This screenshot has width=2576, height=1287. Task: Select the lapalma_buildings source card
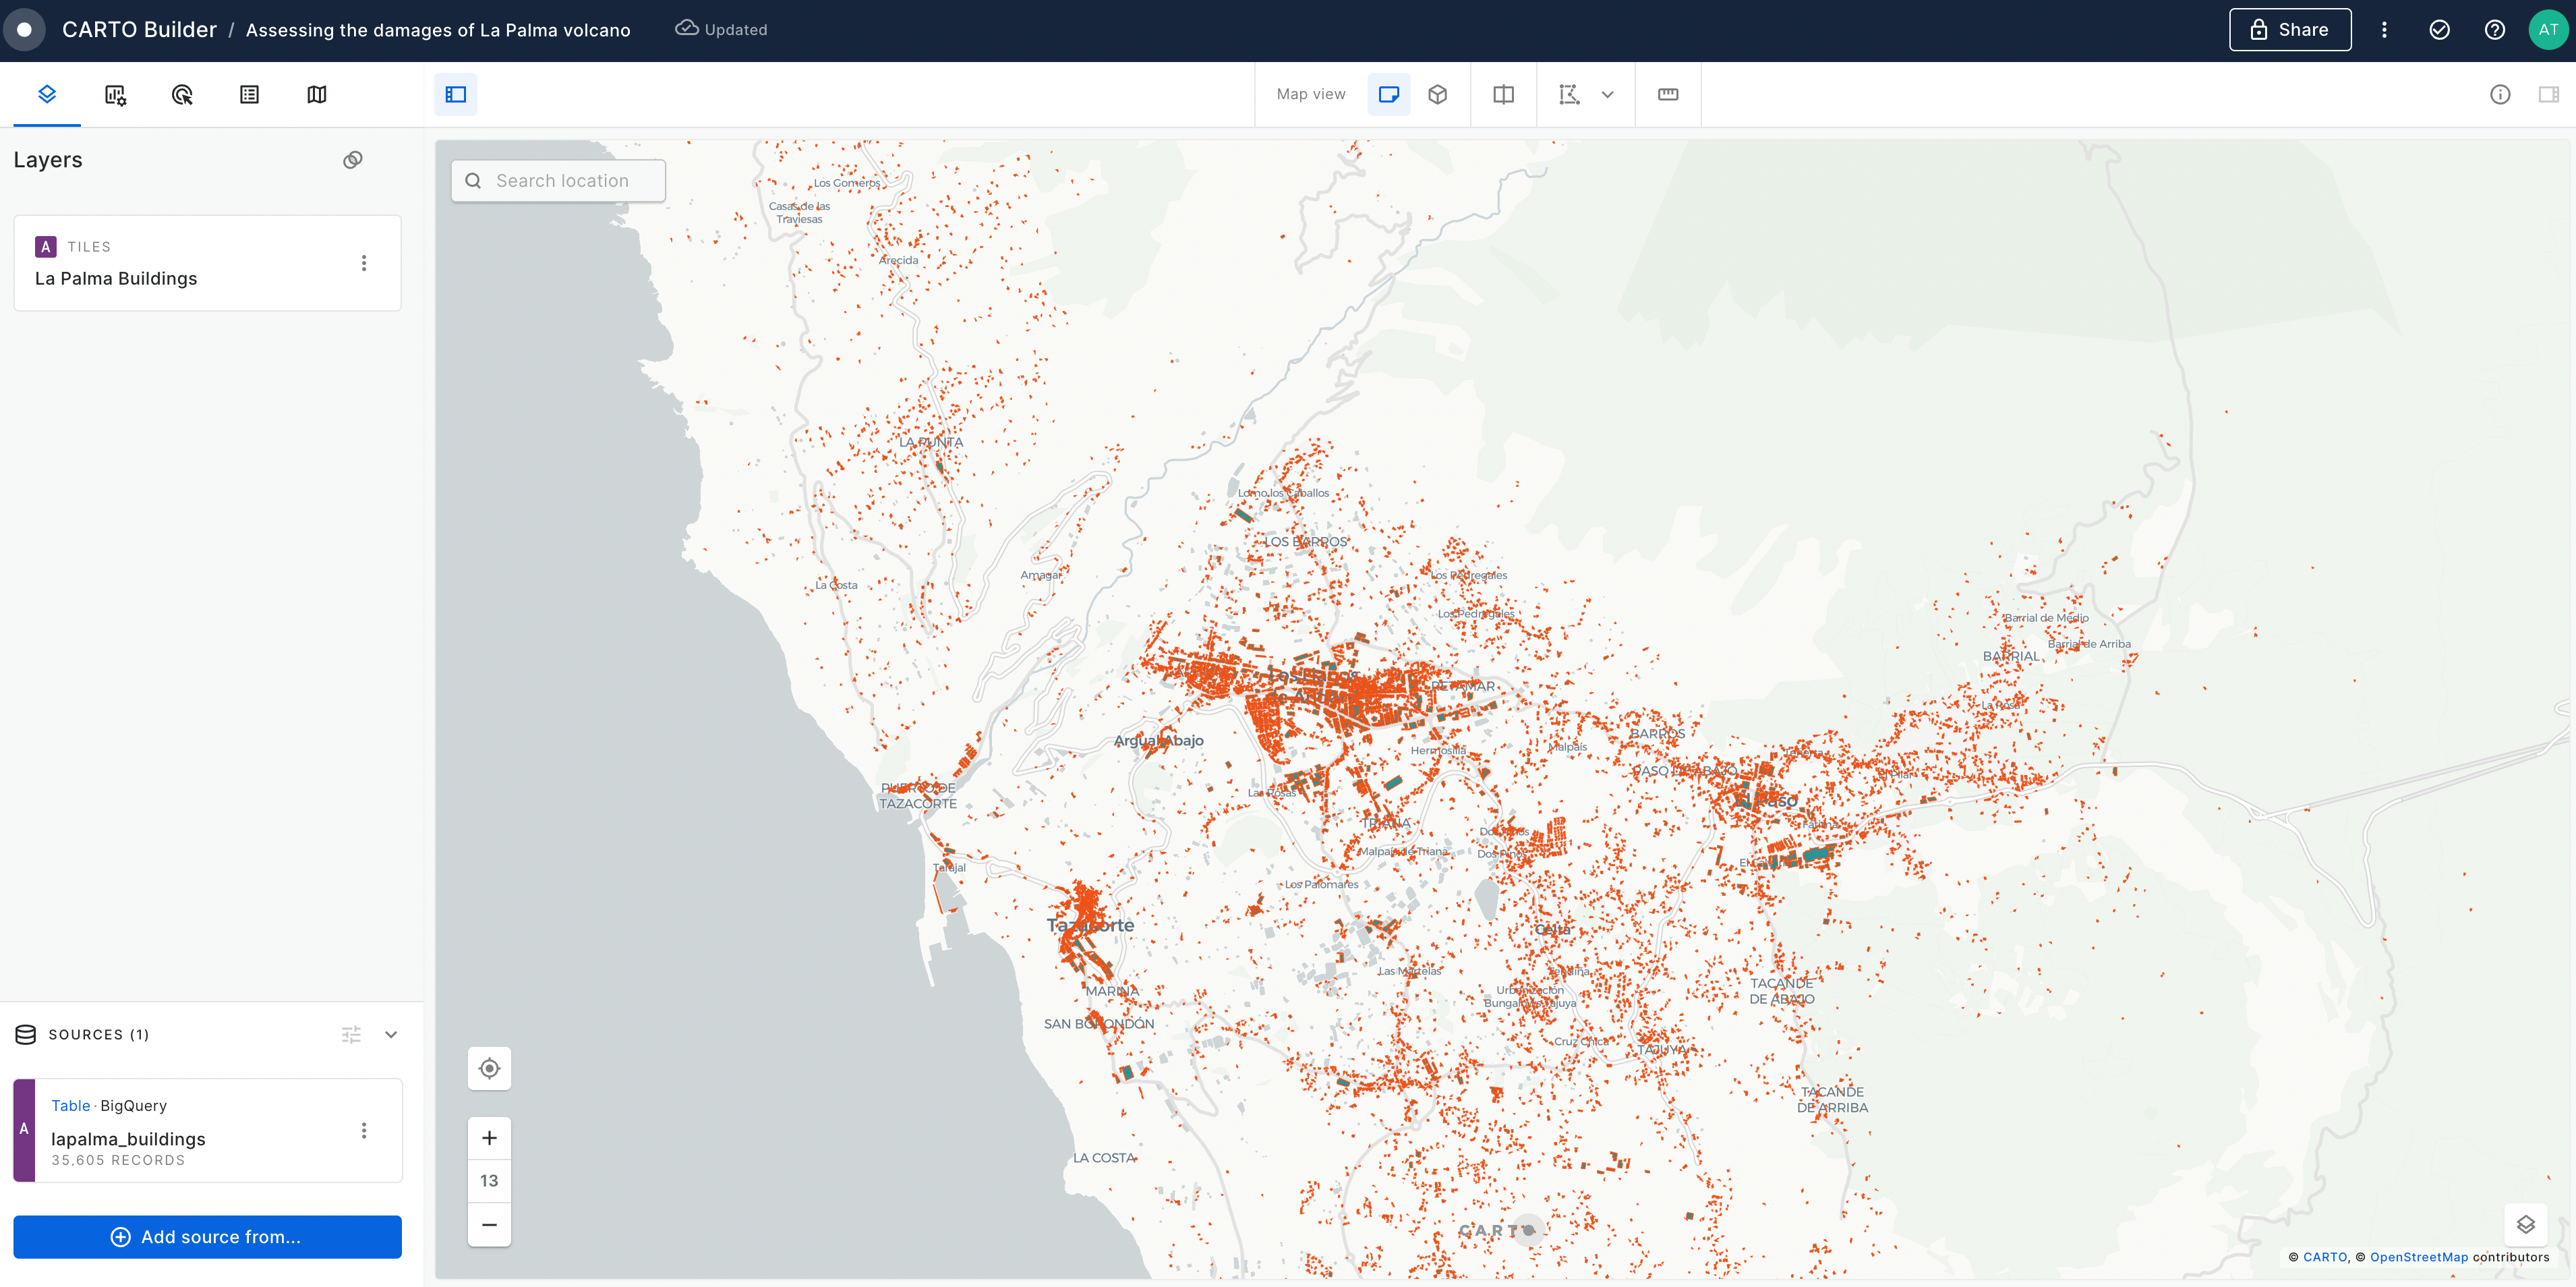208,1130
